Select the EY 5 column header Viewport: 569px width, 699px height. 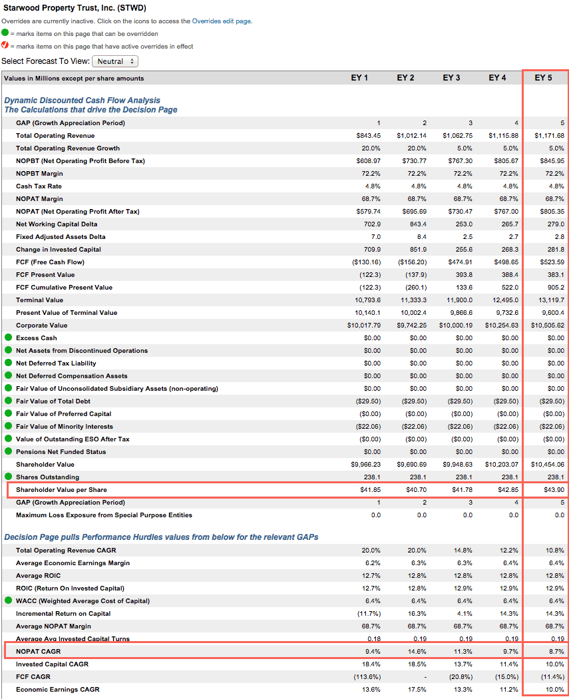(543, 78)
